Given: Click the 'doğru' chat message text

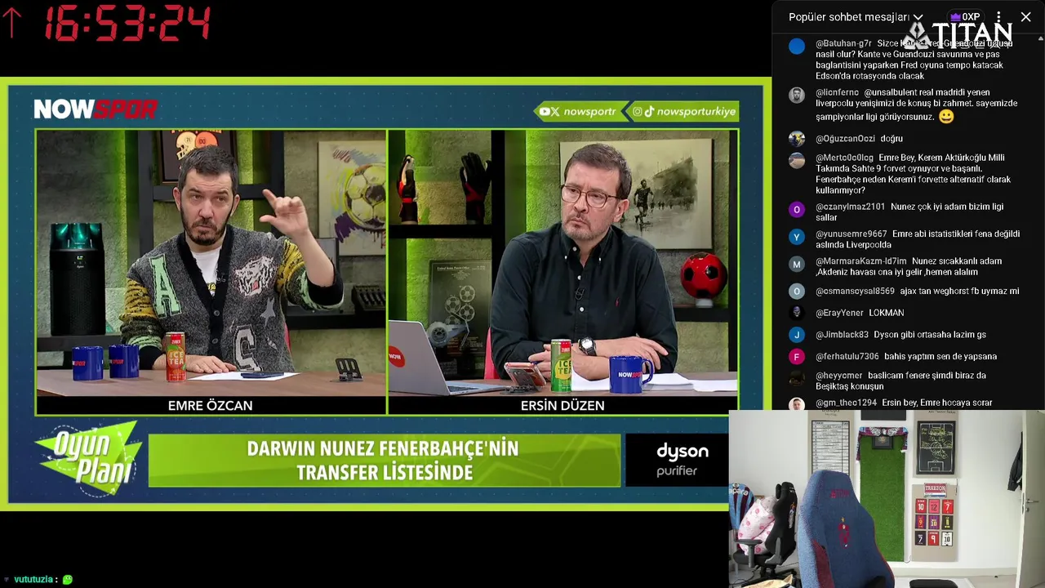Looking at the screenshot, I should point(892,139).
